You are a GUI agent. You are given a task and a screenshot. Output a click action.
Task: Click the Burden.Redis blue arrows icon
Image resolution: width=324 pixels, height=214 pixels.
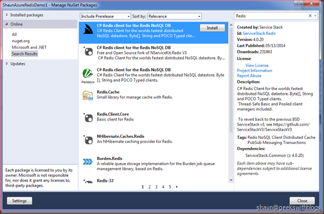click(88, 162)
